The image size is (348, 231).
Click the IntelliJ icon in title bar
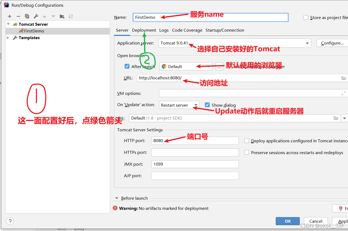click(x=6, y=5)
